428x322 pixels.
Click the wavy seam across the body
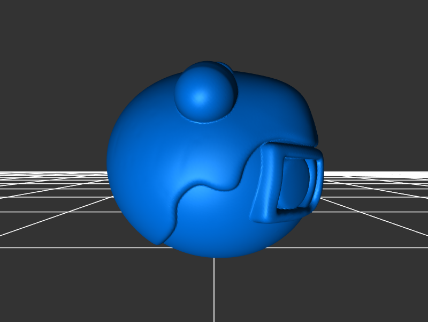(x=214, y=185)
